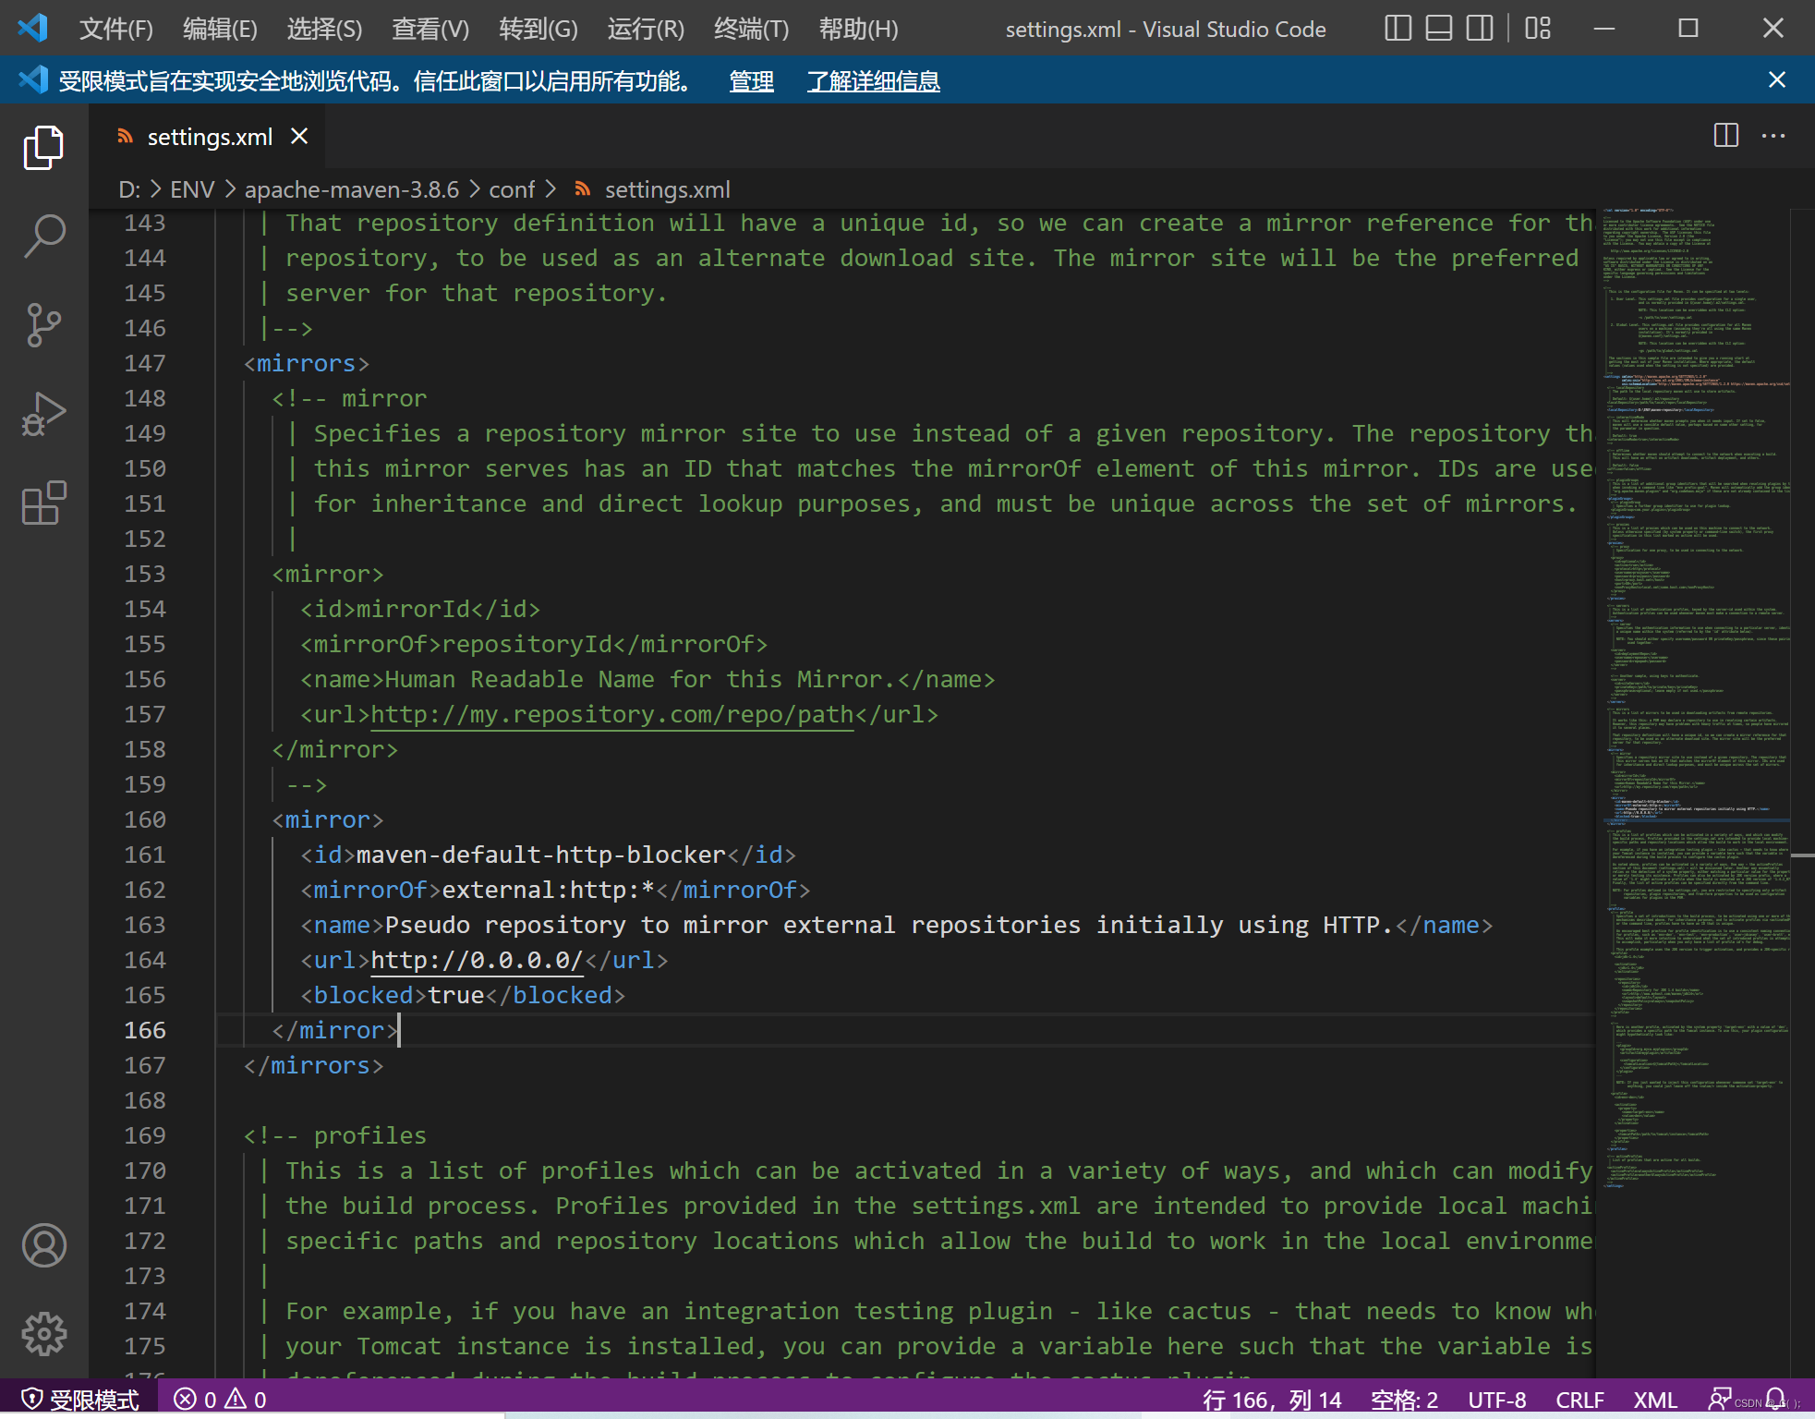Click the cursor position 行 166, 列 14
This screenshot has width=1815, height=1419.
coord(1272,1400)
